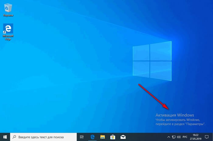Open the Windows Start menu
Screen dimensions: 213x141
tap(5, 137)
